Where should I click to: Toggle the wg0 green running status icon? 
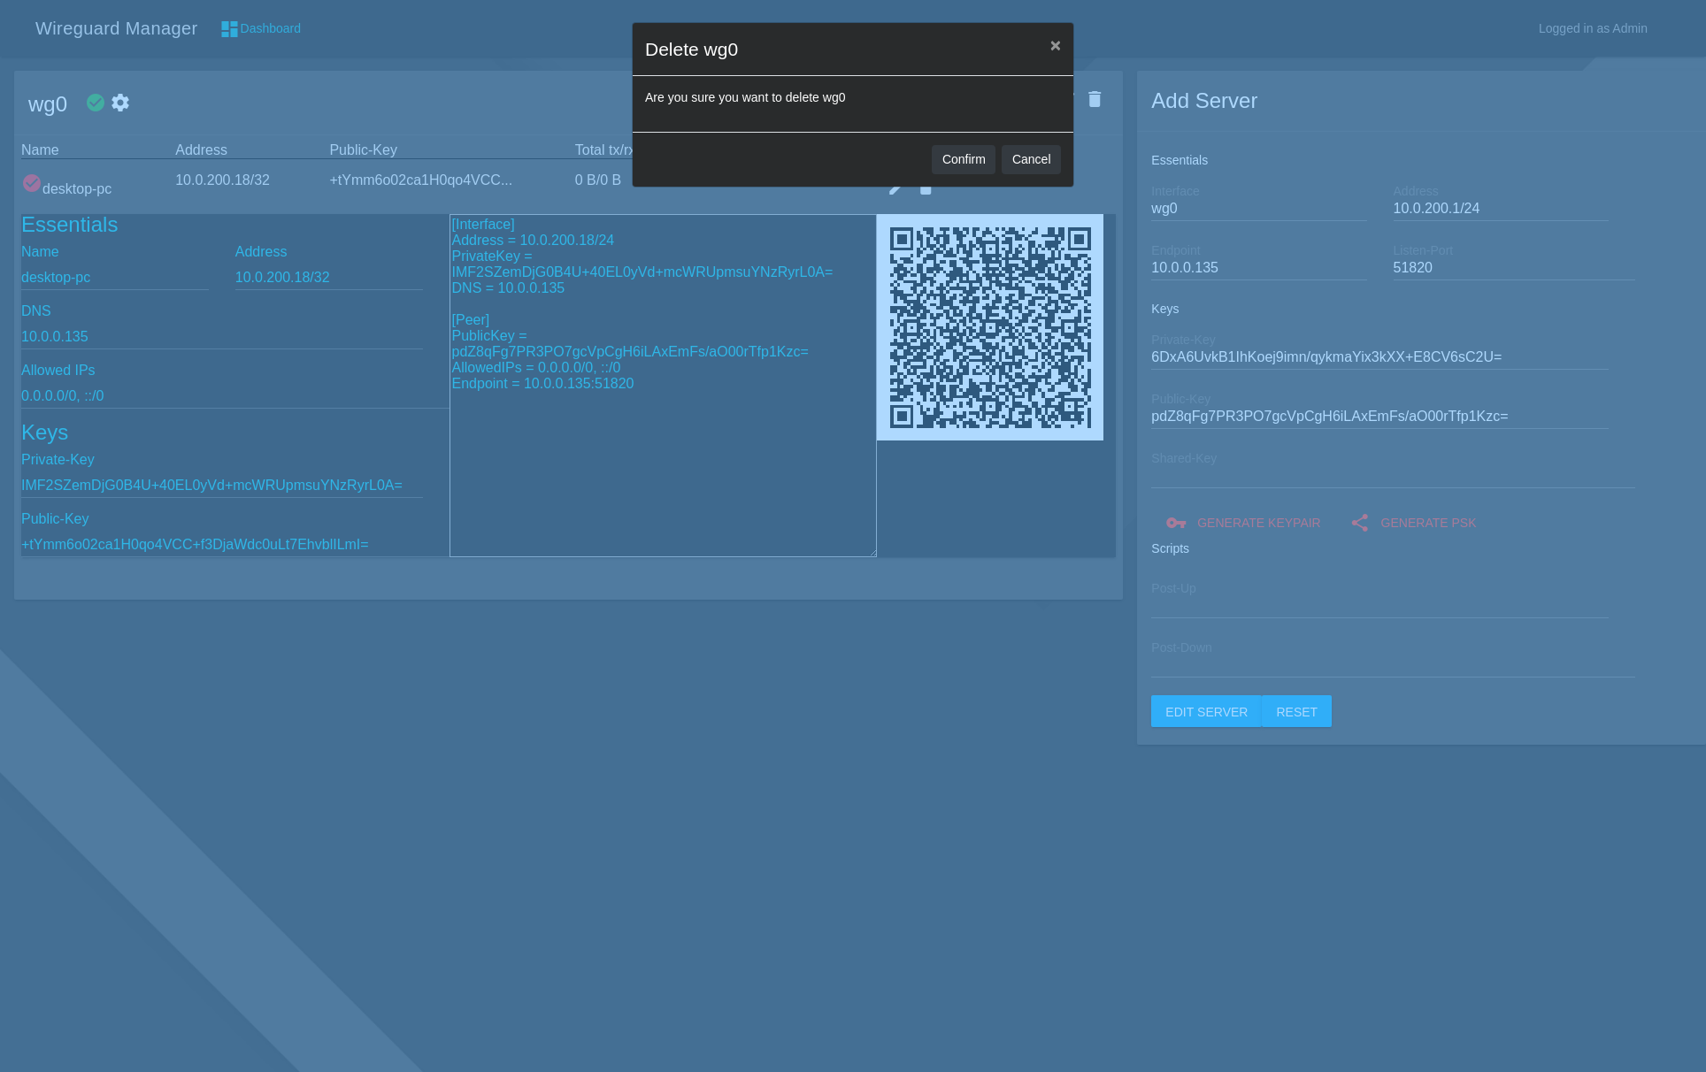point(96,103)
